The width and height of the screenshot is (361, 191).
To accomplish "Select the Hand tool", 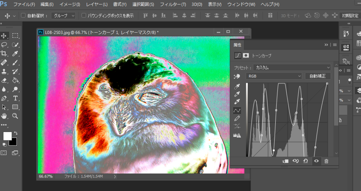I will coord(4,116).
